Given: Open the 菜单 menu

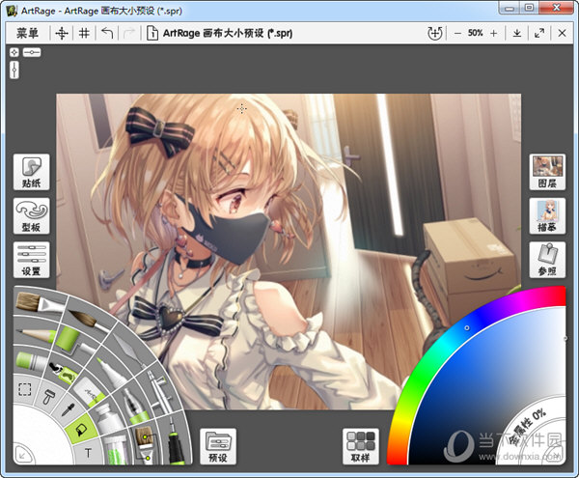Looking at the screenshot, I should pyautogui.click(x=27, y=33).
